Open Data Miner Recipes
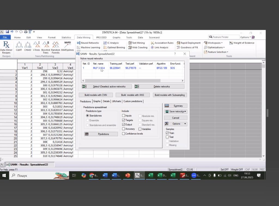 click(x=7, y=47)
